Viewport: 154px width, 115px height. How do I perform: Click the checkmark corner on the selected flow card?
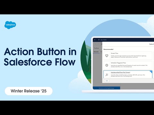click(151, 72)
